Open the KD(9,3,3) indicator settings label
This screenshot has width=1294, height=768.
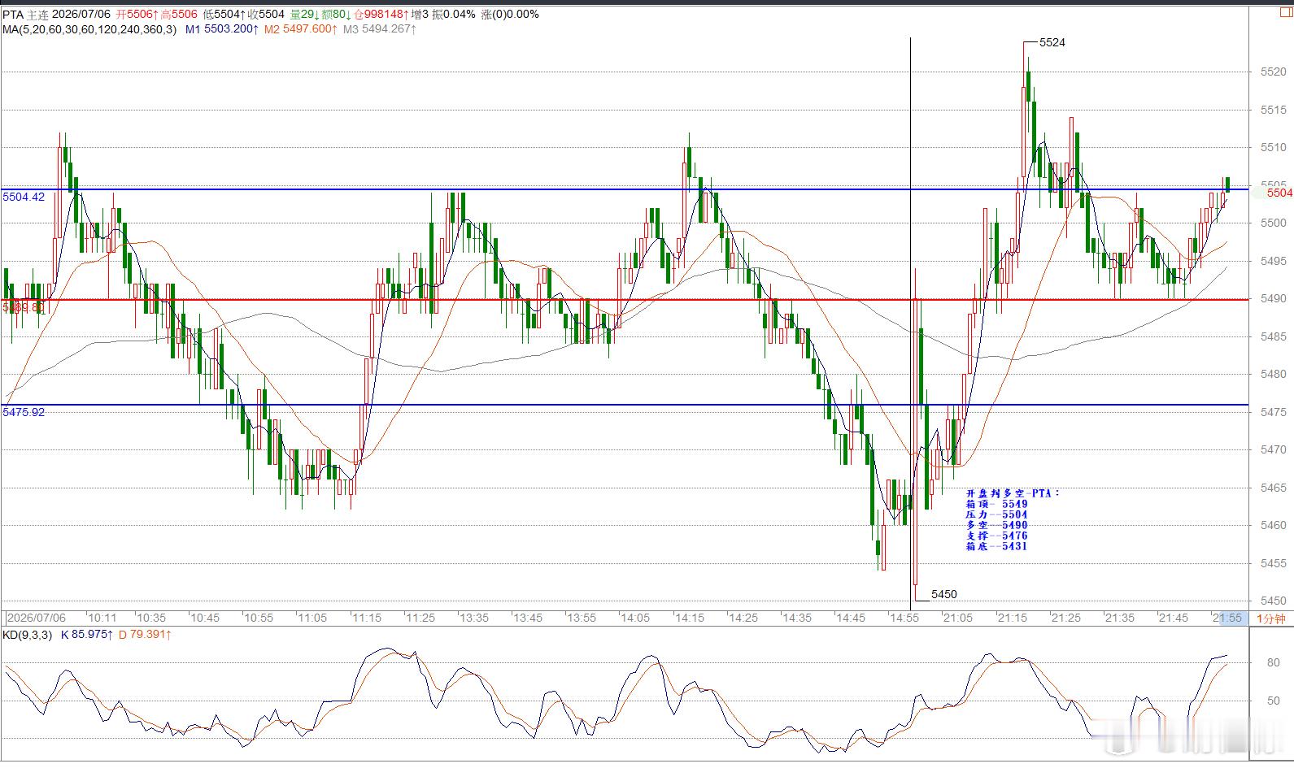[x=27, y=634]
